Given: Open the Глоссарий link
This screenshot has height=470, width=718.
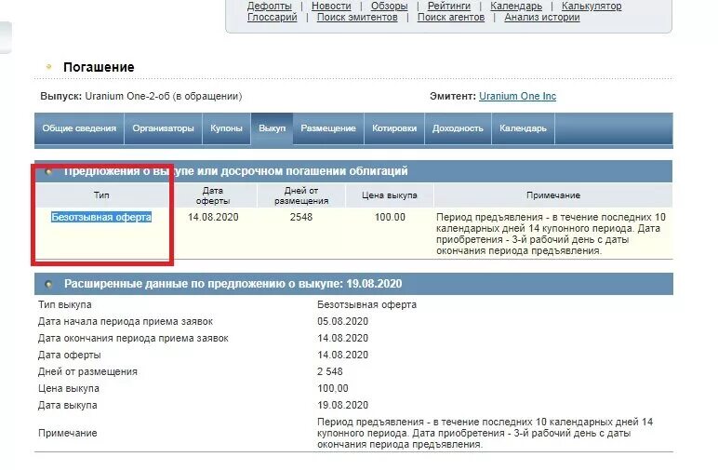Looking at the screenshot, I should pos(272,18).
